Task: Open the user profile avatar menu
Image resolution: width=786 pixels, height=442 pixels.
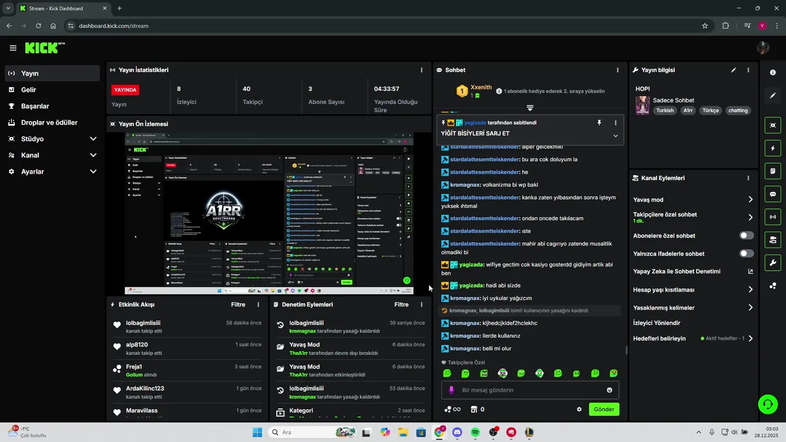Action: (x=763, y=48)
